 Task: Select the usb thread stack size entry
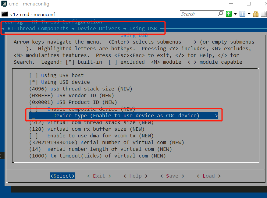coord(81,89)
